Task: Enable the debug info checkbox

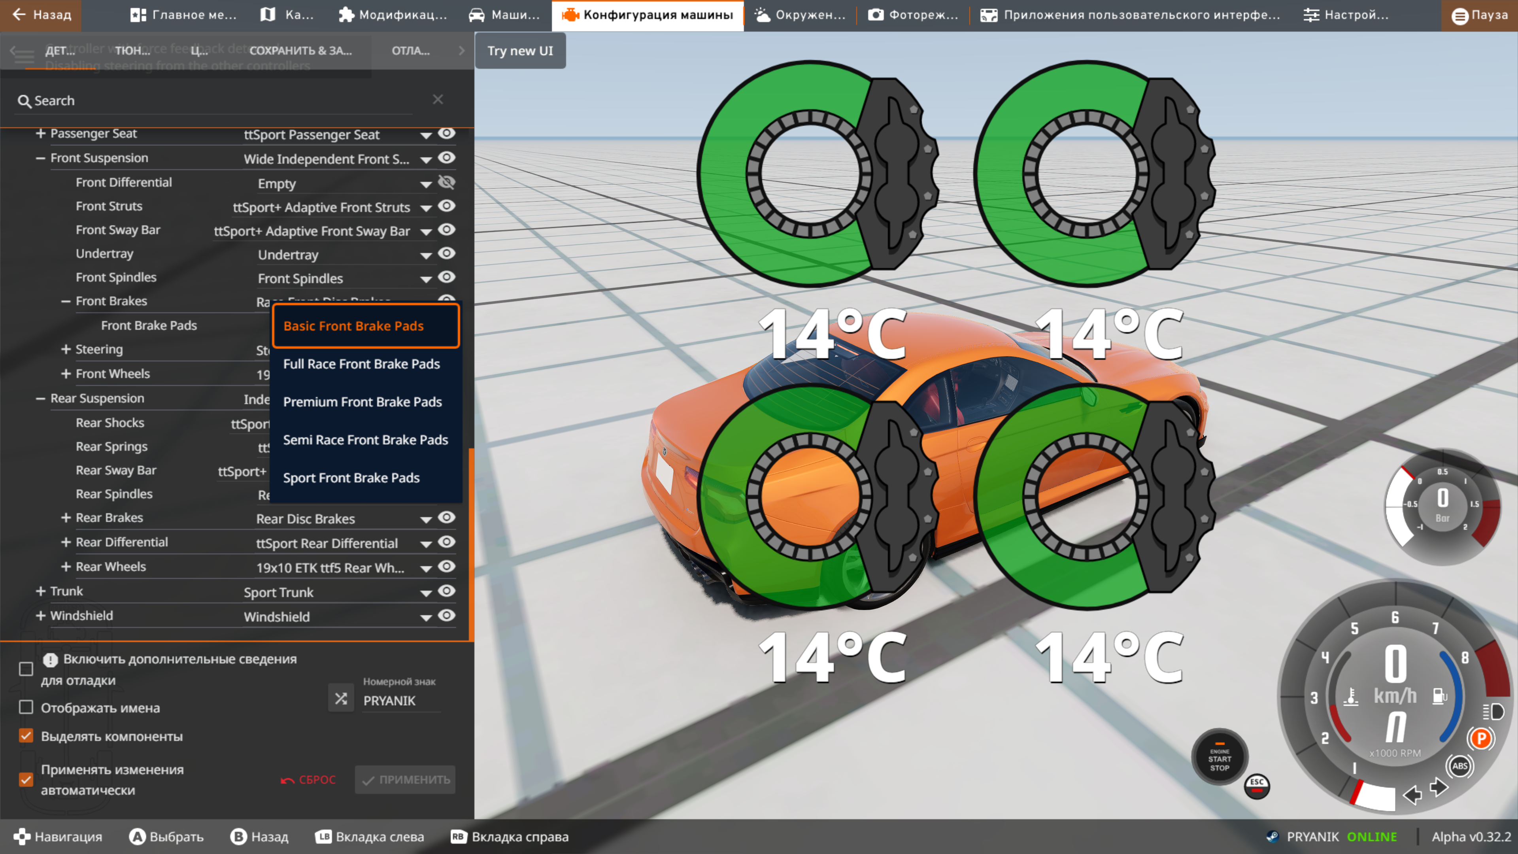Action: click(x=26, y=669)
